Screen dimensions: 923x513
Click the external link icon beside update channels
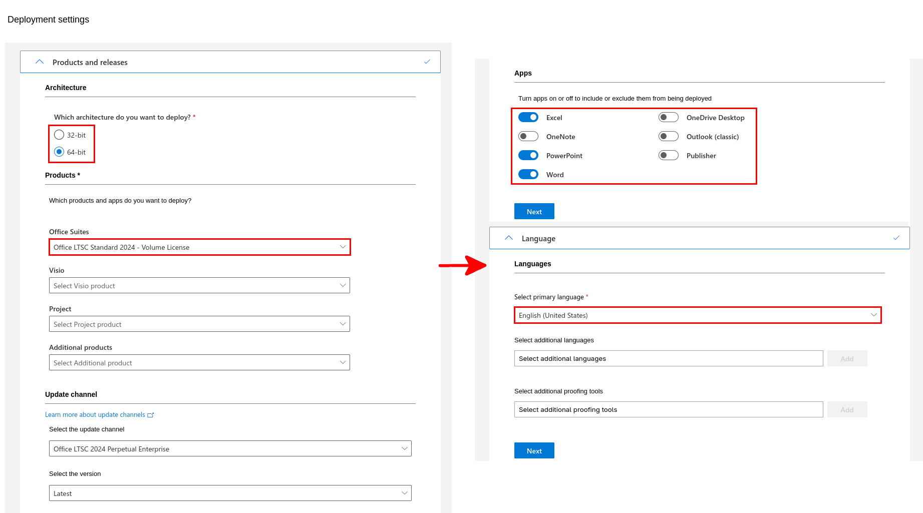[151, 415]
